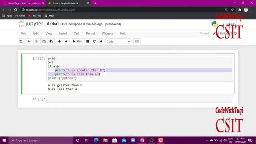Open the cell type Code dropdown

coord(118,42)
